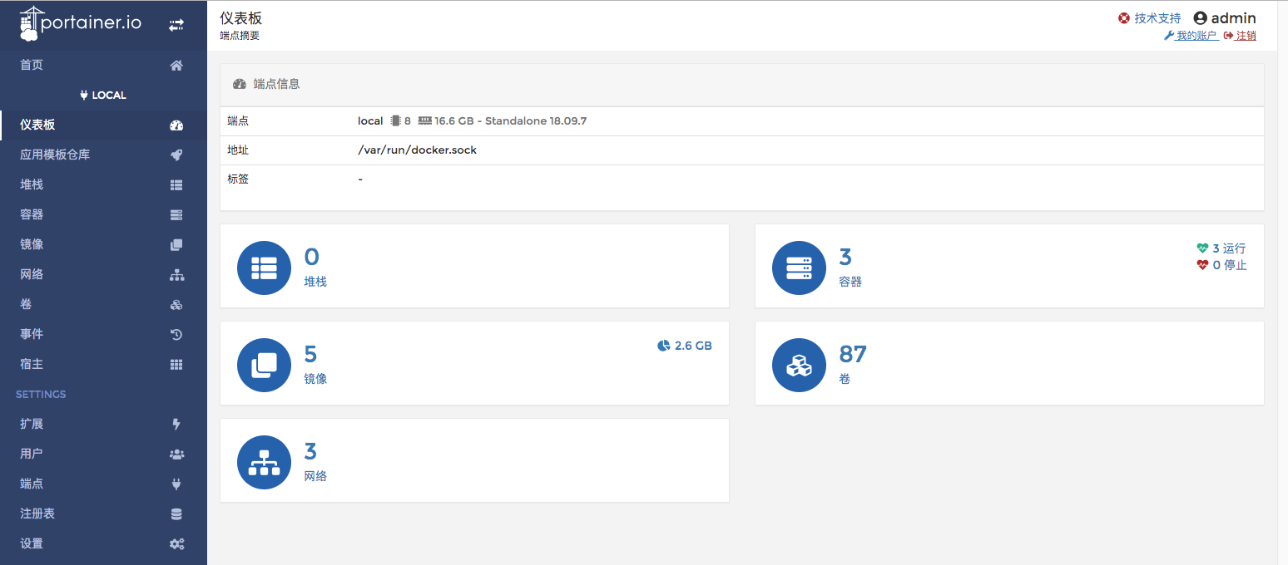Click the 3 容器 dashboard card
This screenshot has width=1288, height=565.
pyautogui.click(x=1009, y=266)
